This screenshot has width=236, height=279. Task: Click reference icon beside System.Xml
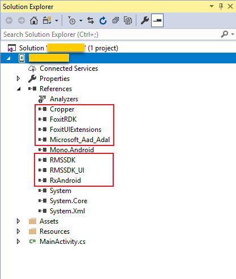click(x=42, y=211)
